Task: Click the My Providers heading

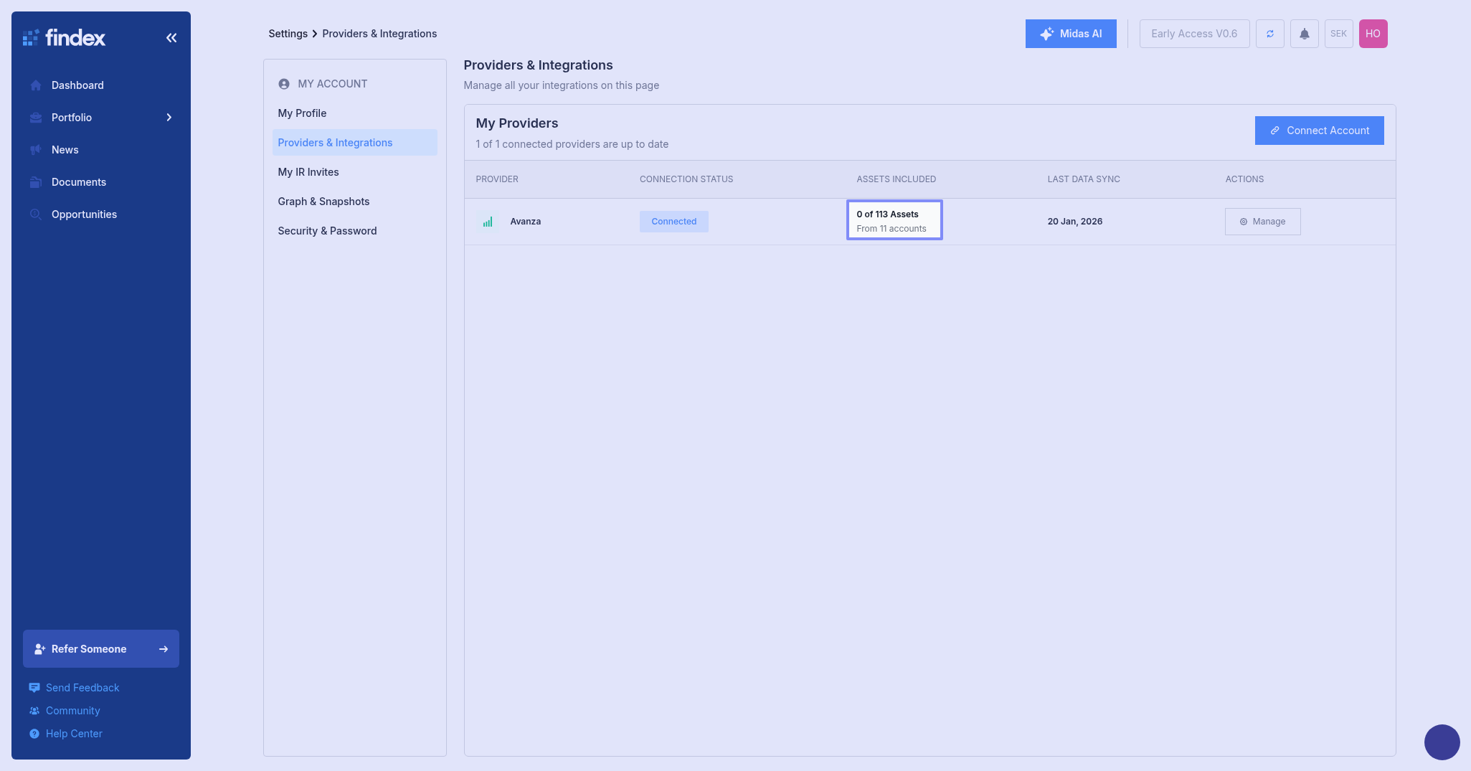Action: 517,123
